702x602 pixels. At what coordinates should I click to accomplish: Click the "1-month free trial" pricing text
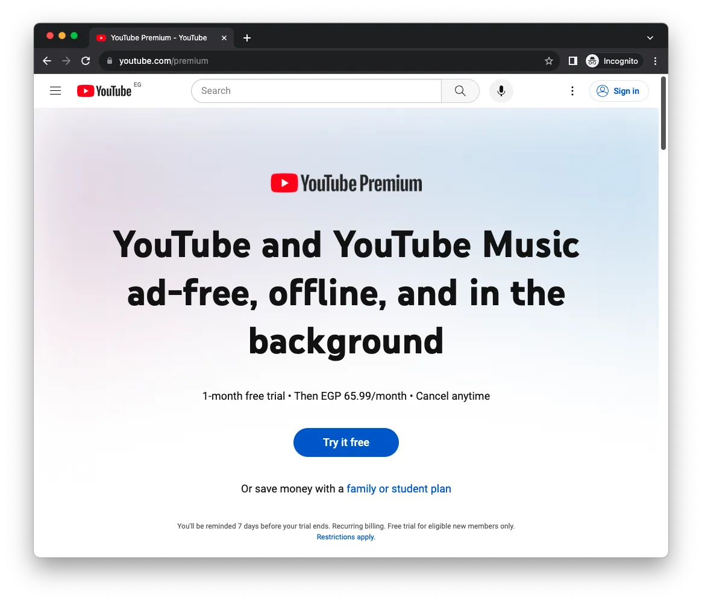[243, 396]
